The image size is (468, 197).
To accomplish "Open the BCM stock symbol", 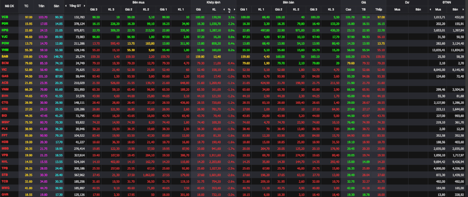I will click(x=5, y=63).
